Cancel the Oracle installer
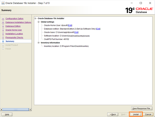The image size is (155, 117). pos(148,114)
